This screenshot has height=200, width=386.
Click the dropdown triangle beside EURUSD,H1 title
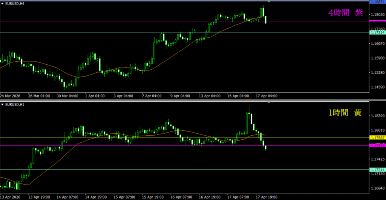3,104
